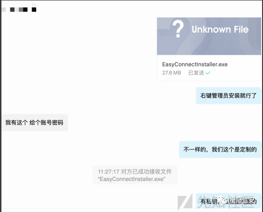Select the 27.6 MB file size text
Image resolution: width=263 pixels, height=212 pixels.
[x=172, y=73]
